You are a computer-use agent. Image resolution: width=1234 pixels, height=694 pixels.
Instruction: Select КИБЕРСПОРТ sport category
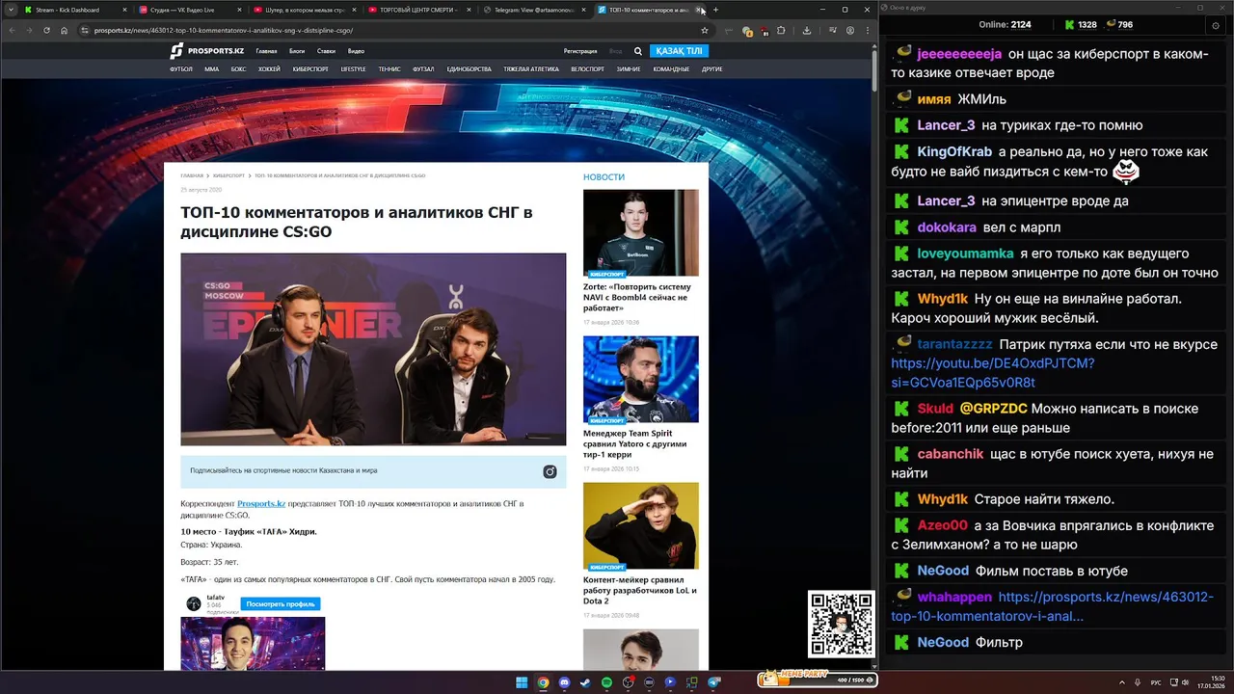[310, 69]
